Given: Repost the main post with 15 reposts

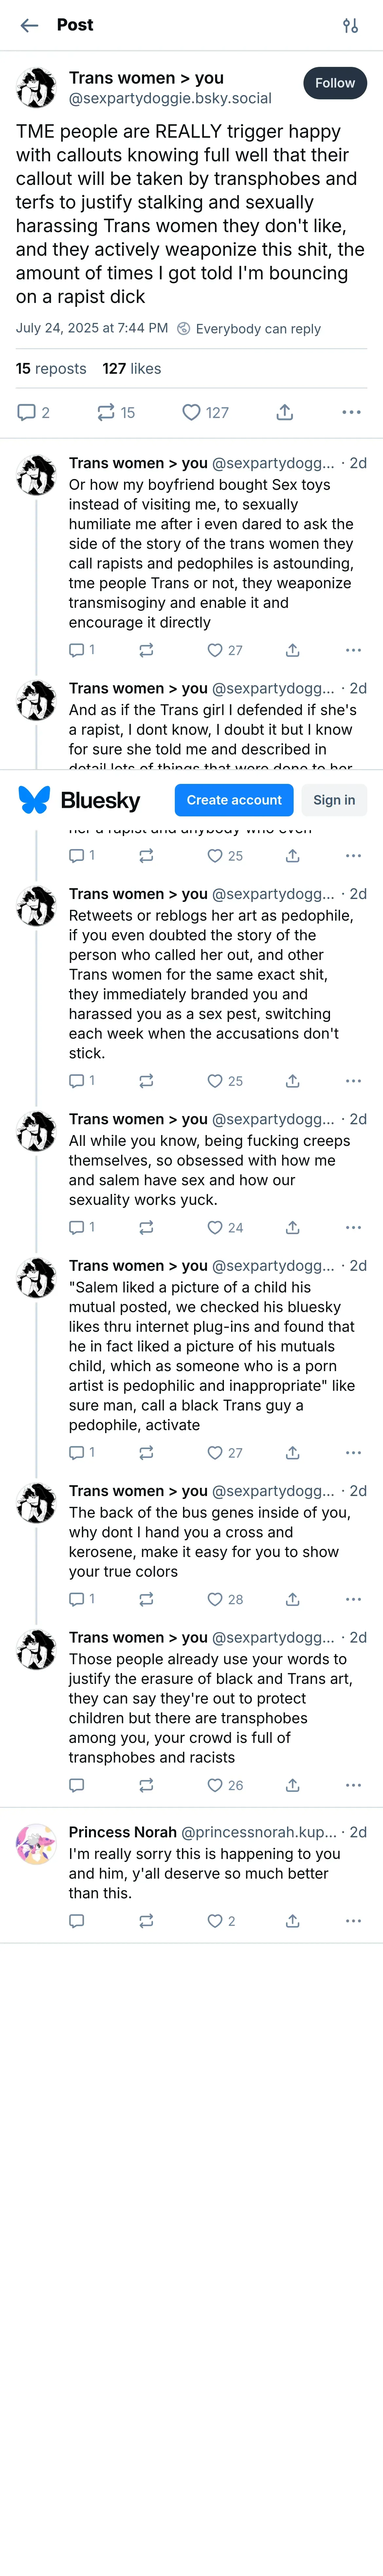Looking at the screenshot, I should pos(106,412).
